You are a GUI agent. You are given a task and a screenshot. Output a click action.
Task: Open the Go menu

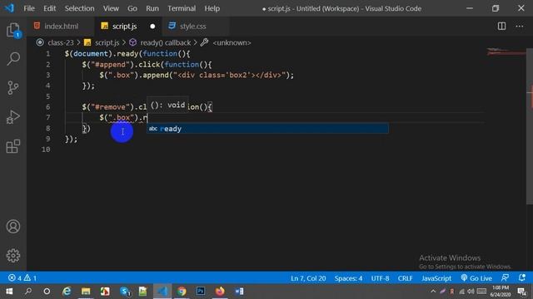[x=132, y=8]
